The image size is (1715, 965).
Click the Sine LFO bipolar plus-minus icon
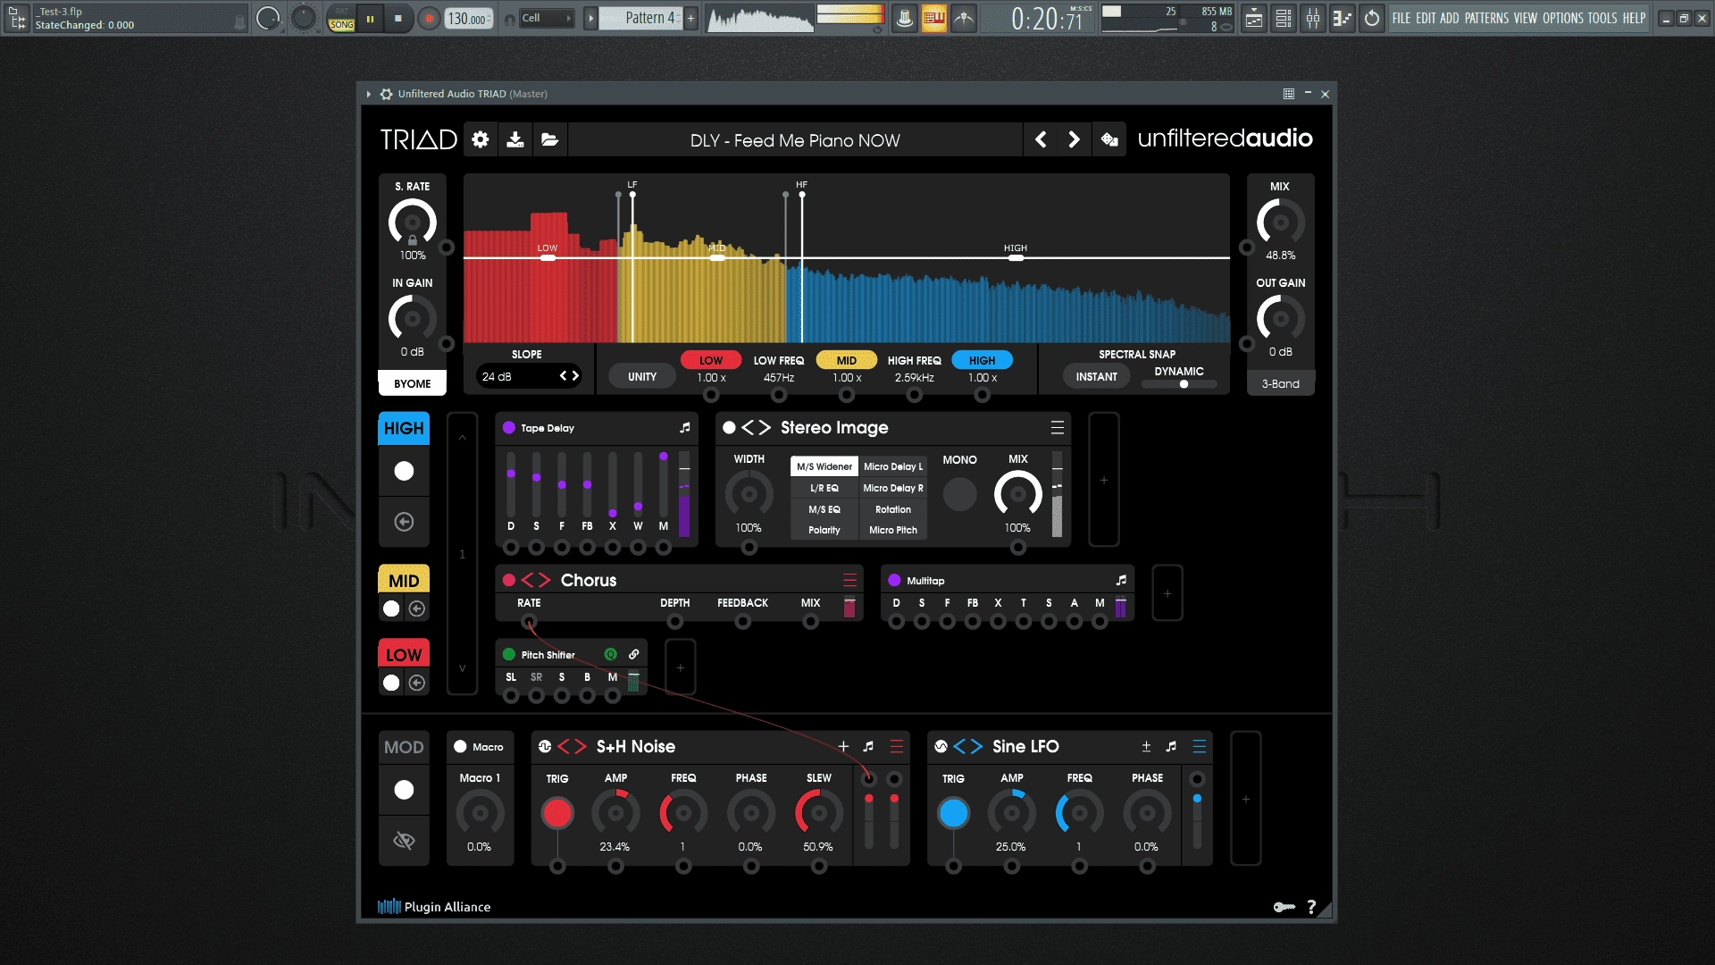click(x=1146, y=746)
